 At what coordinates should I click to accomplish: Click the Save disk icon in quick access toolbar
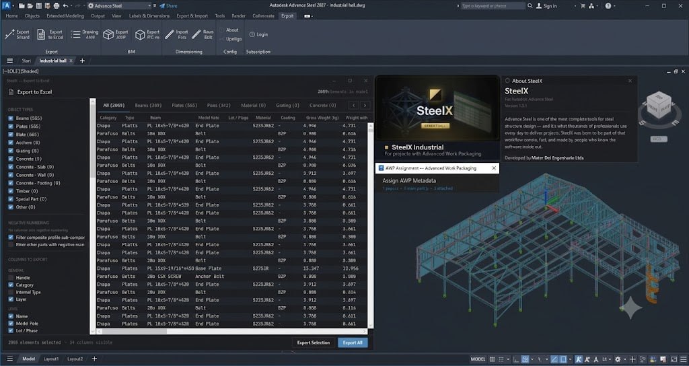38,5
